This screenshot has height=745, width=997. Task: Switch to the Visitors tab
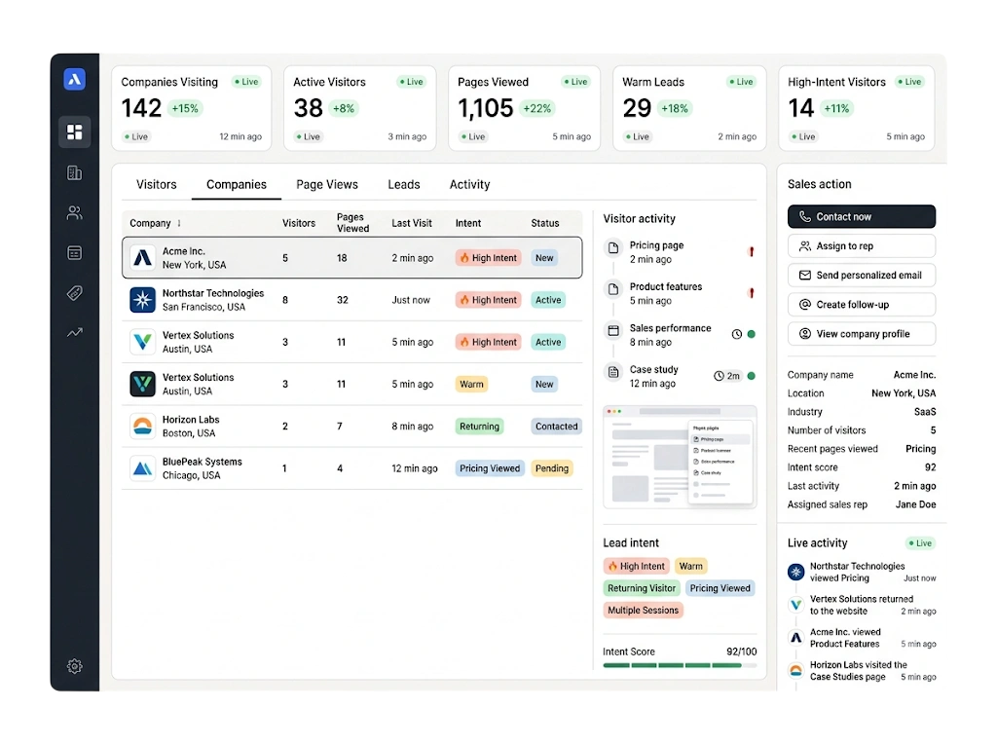(157, 184)
